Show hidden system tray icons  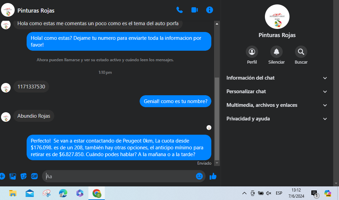[244, 193]
